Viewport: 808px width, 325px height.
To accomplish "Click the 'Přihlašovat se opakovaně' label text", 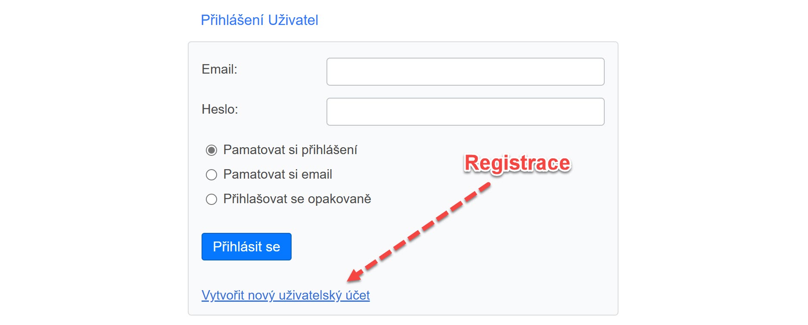I will click(297, 199).
